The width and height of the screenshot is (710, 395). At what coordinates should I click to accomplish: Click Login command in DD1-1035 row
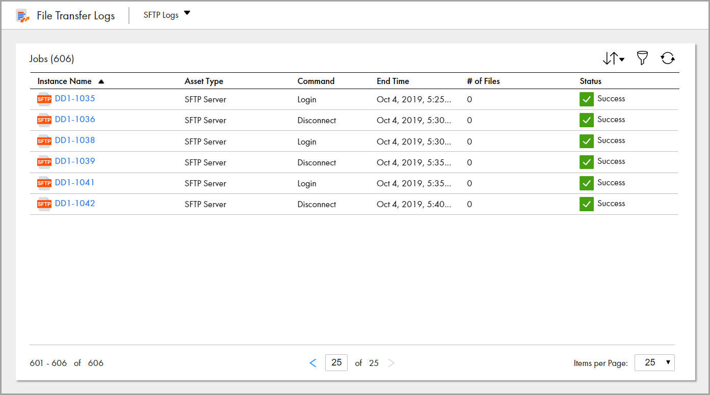[307, 99]
